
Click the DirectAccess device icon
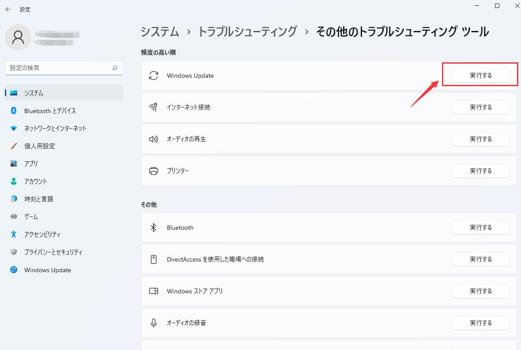(x=153, y=259)
